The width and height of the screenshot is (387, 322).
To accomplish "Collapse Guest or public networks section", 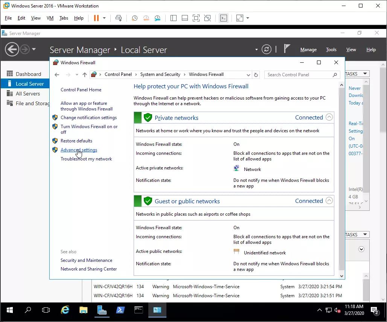I will click(329, 201).
